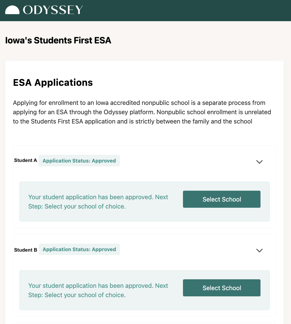This screenshot has width=291, height=324.
Task: Expand Student B application details chevron
Action: pos(259,250)
